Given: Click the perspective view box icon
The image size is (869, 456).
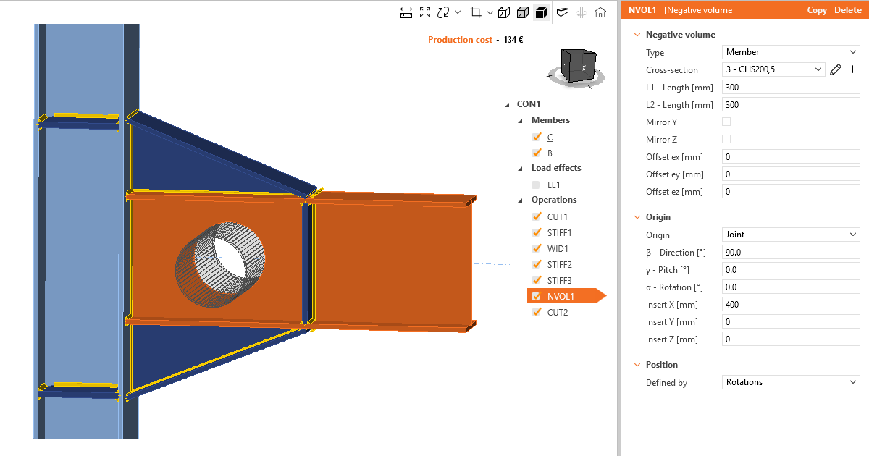Looking at the screenshot, I should tap(562, 12).
